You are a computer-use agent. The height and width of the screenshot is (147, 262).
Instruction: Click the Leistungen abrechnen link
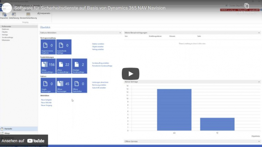tap(100, 82)
